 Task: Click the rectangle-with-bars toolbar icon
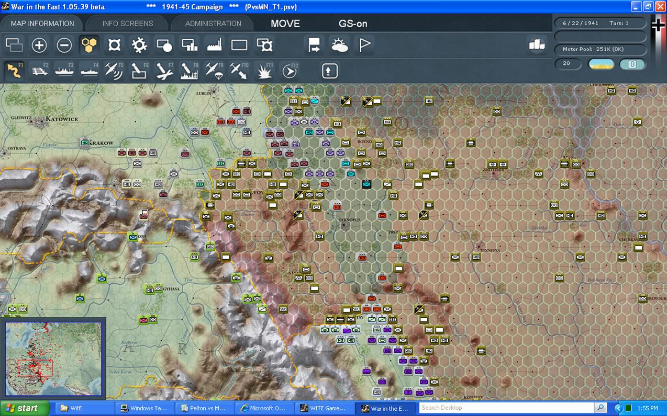point(190,45)
